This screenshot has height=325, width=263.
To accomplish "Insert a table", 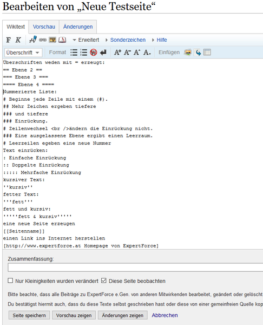I will tap(207, 52).
